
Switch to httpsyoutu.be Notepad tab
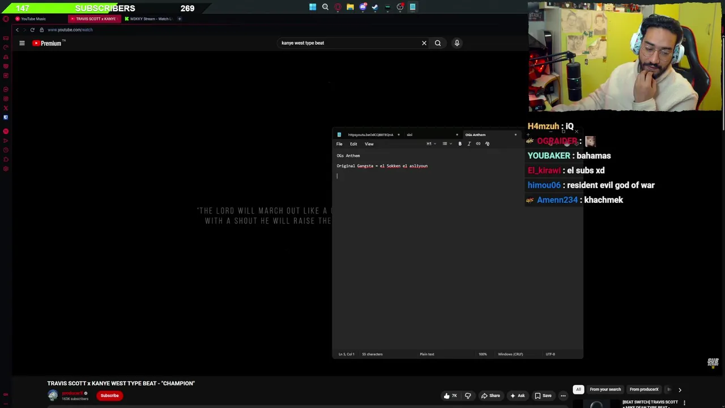click(x=370, y=135)
